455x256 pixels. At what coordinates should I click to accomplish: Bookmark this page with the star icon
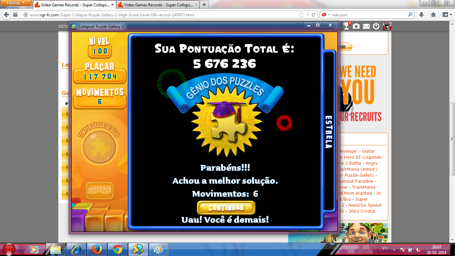point(301,15)
